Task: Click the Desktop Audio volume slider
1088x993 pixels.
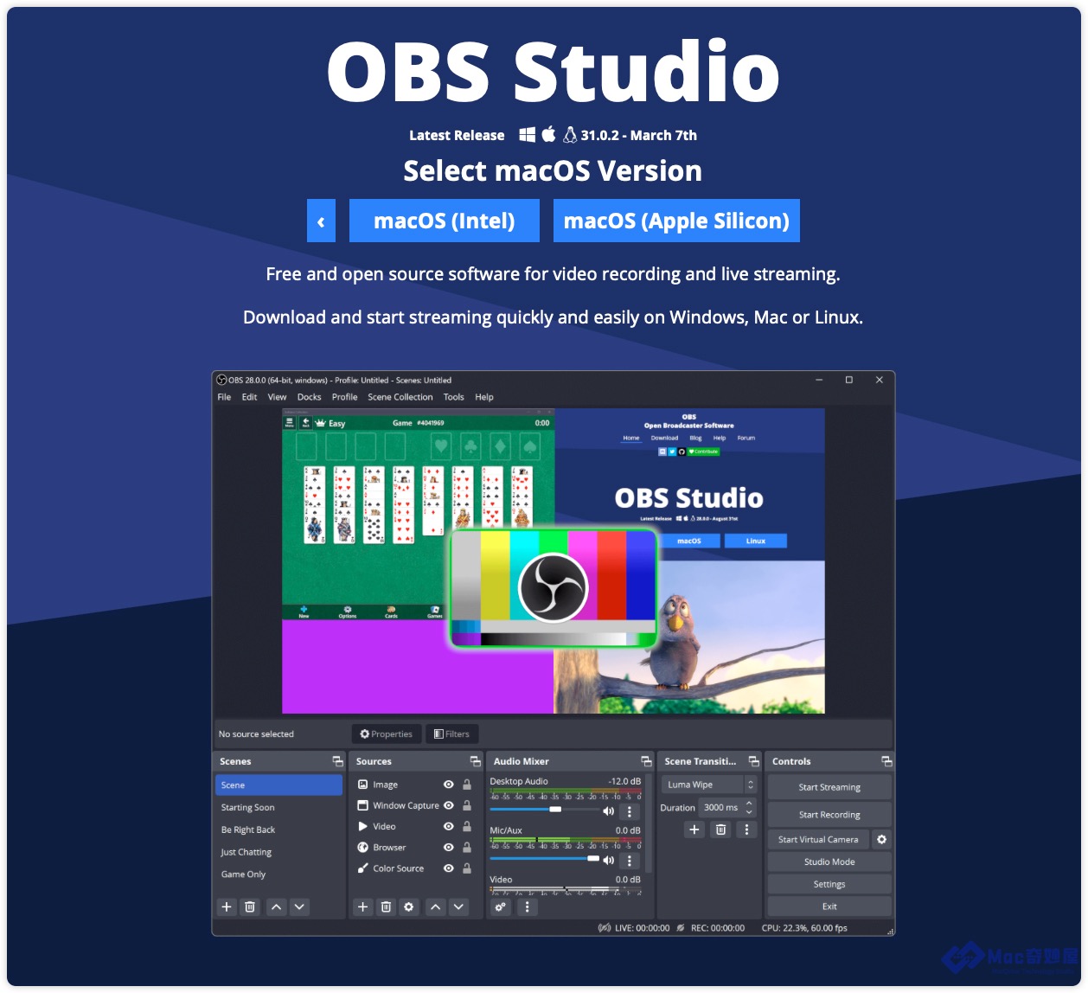Action: 544,810
